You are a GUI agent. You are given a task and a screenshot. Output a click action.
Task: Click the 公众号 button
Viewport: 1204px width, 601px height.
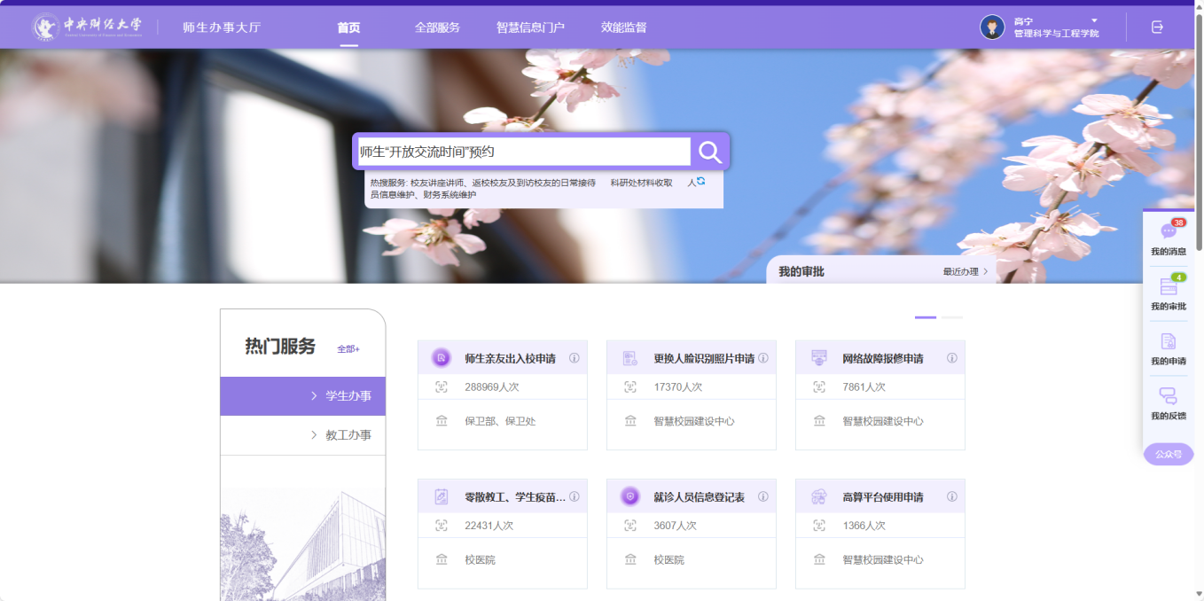[1168, 454]
